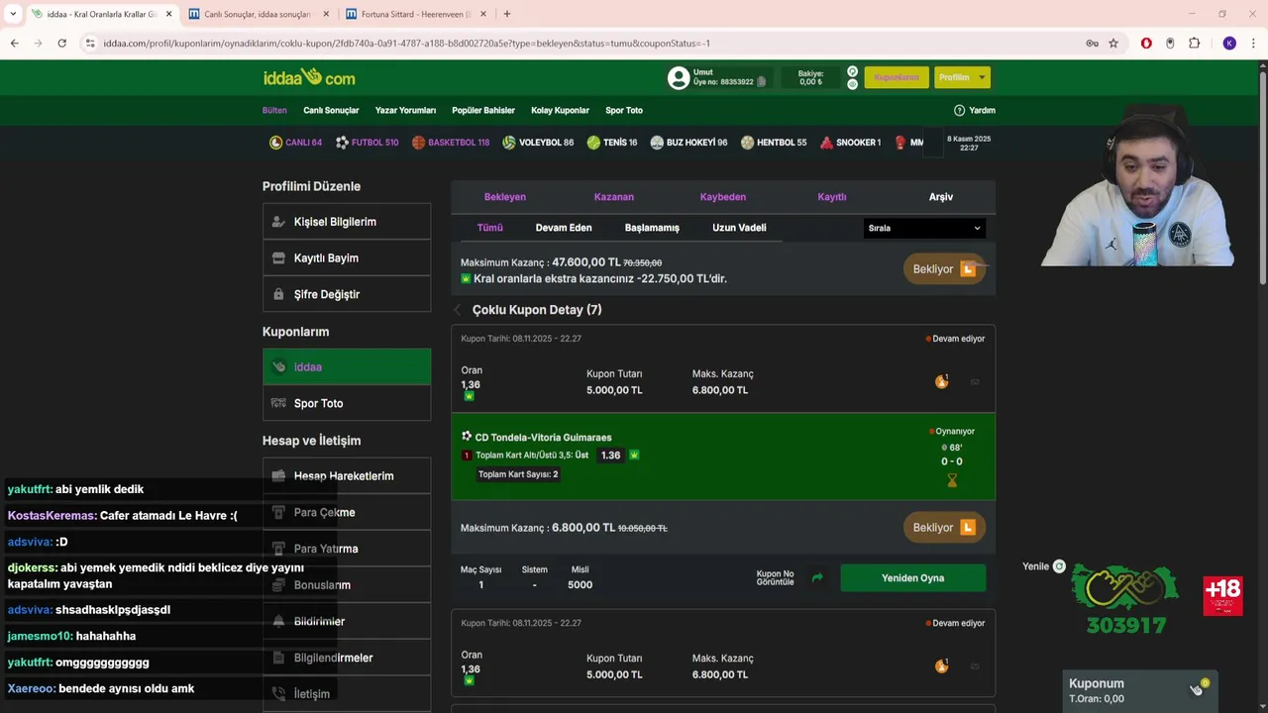Open the Bülten menu item

[274, 110]
